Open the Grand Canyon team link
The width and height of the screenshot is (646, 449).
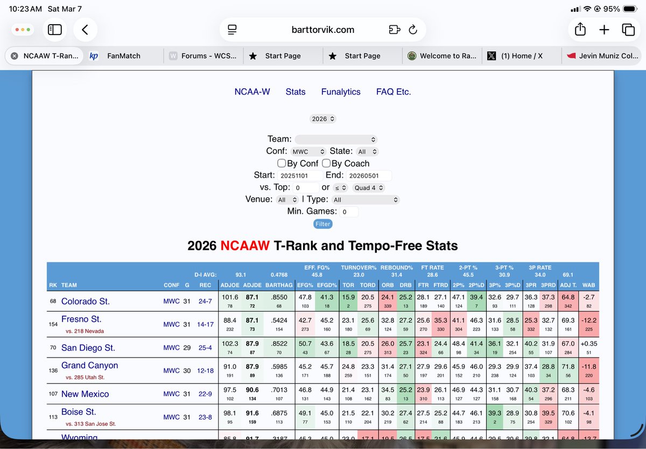(x=89, y=366)
